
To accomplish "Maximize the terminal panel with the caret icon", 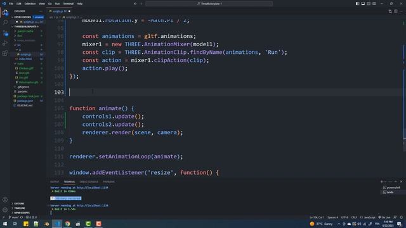I will point(395,182).
